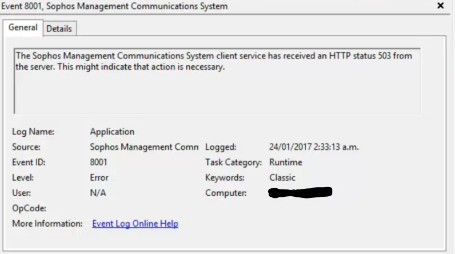The height and width of the screenshot is (254, 455).
Task: Click the 'Logged:' label
Action: point(221,147)
